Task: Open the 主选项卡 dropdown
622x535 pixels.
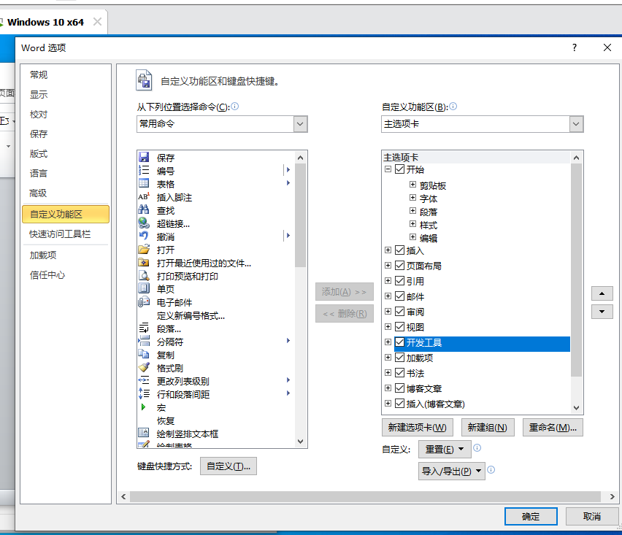Action: [x=576, y=124]
